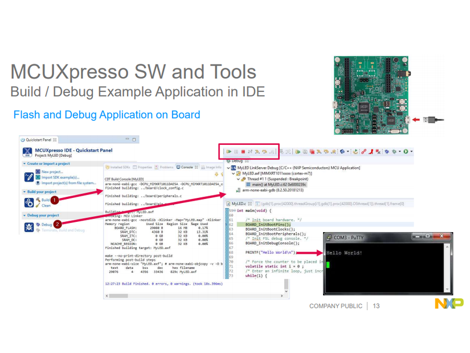Viewport: 470px width, 353px height.
Task: Switch to the Installed SDKs tab
Action: pyautogui.click(x=118, y=167)
